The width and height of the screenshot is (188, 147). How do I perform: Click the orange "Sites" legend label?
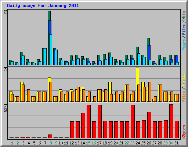[184, 96]
